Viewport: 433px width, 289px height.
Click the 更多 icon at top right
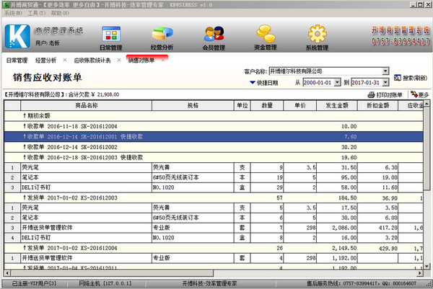point(419,94)
